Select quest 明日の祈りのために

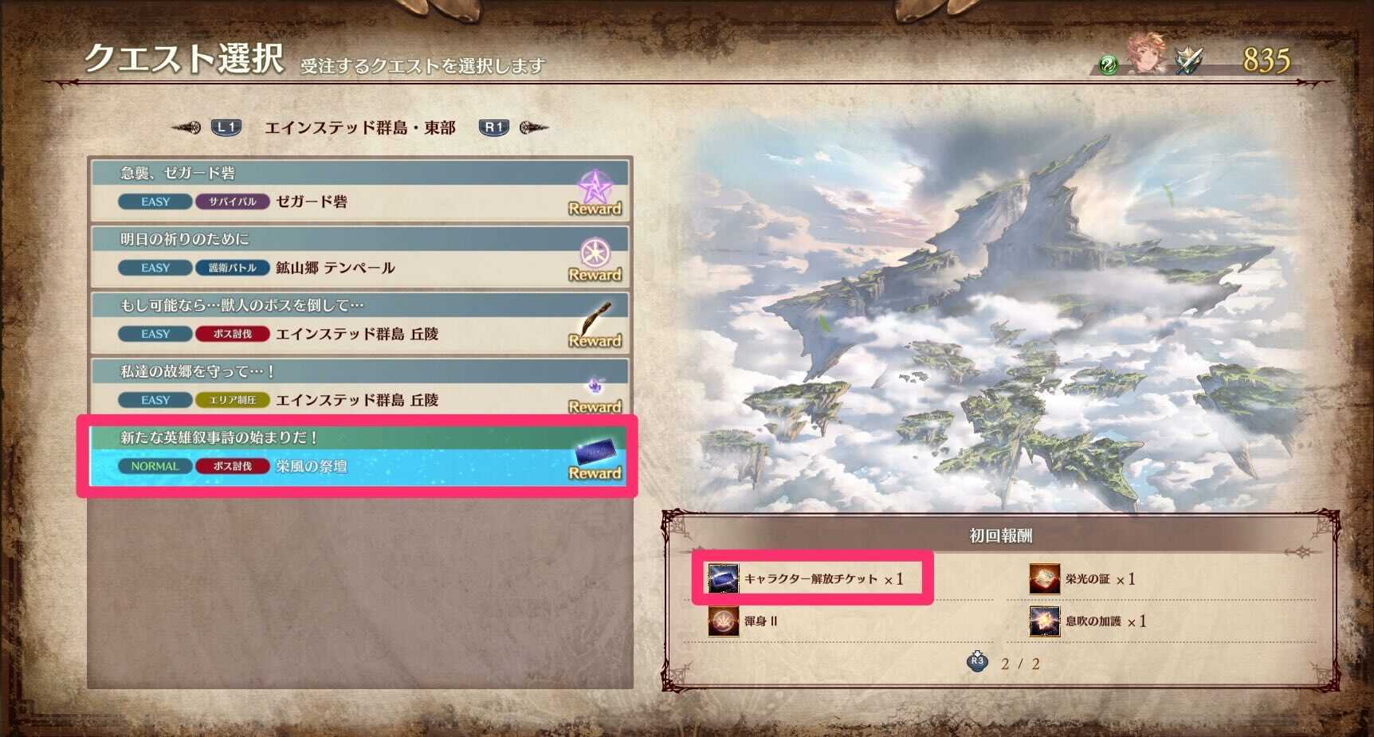[x=360, y=256]
